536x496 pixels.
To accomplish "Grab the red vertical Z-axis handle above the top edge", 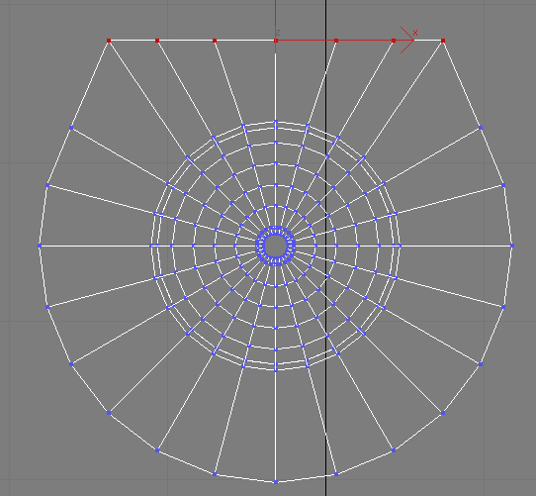I will (x=276, y=13).
